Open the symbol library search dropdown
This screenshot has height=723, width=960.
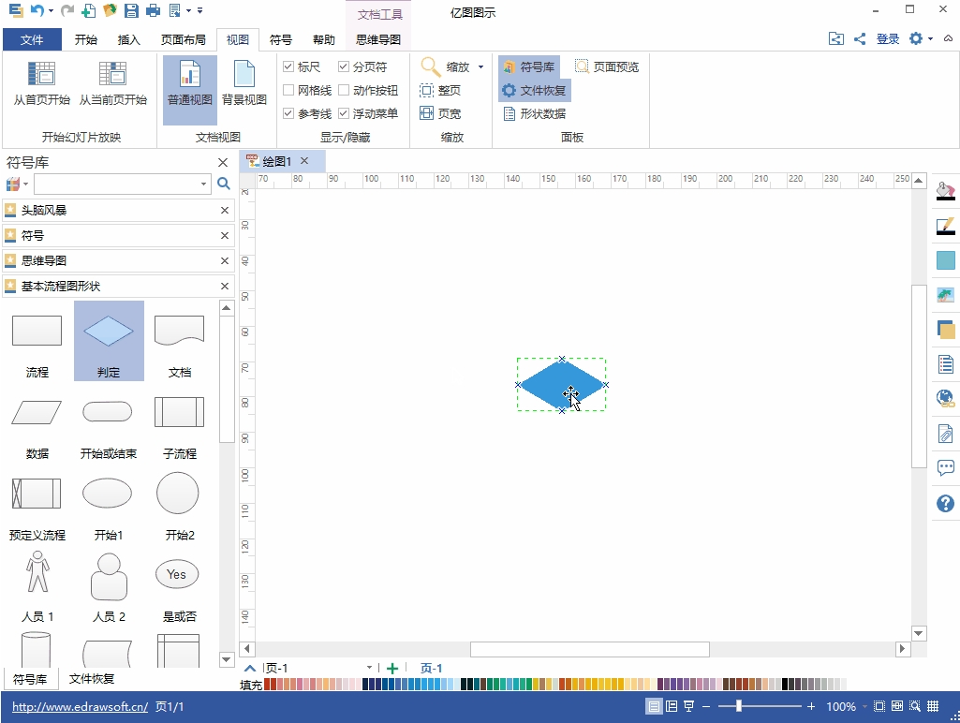tap(204, 184)
